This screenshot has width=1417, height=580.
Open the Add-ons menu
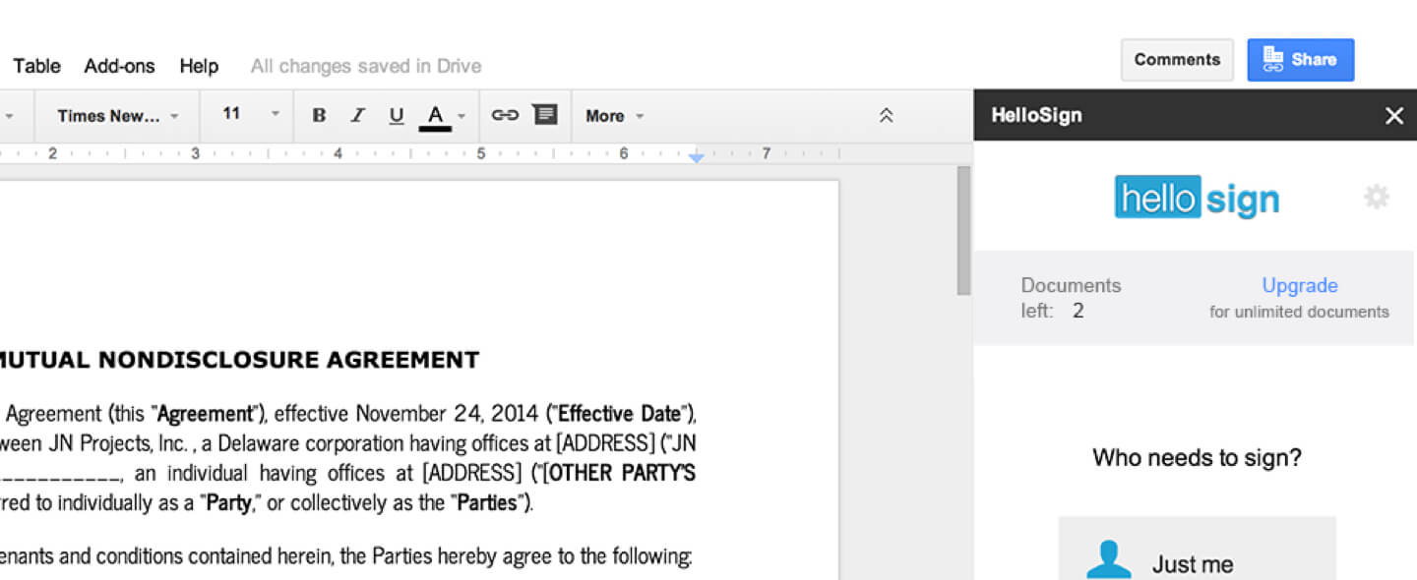pos(119,66)
